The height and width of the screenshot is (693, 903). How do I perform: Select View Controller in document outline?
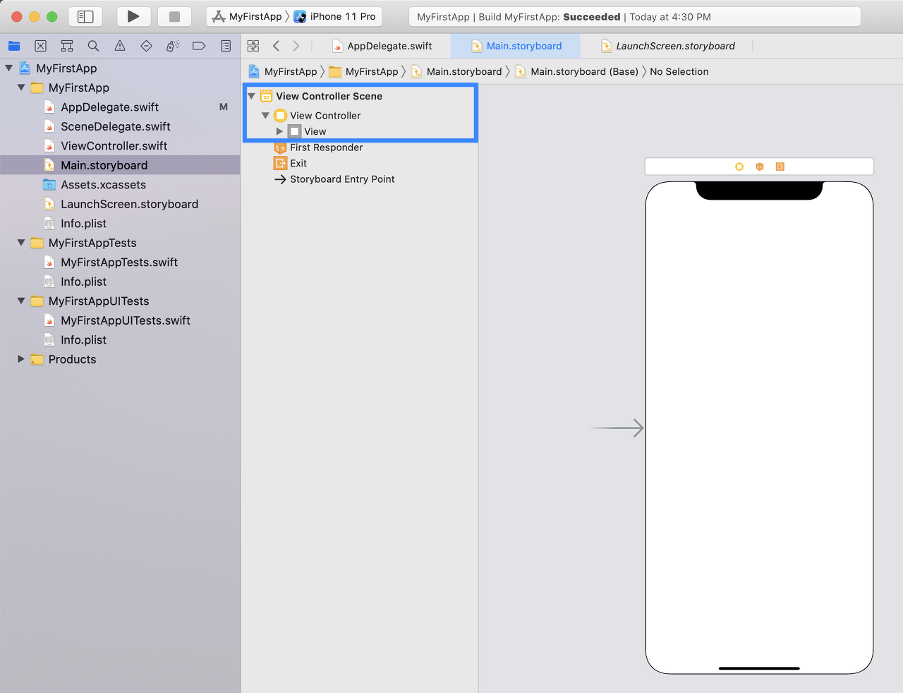point(360,116)
